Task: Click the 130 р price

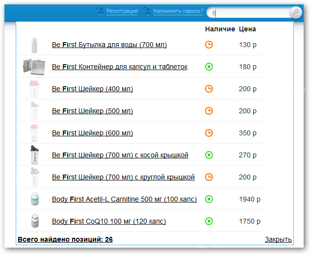Action: pos(248,45)
